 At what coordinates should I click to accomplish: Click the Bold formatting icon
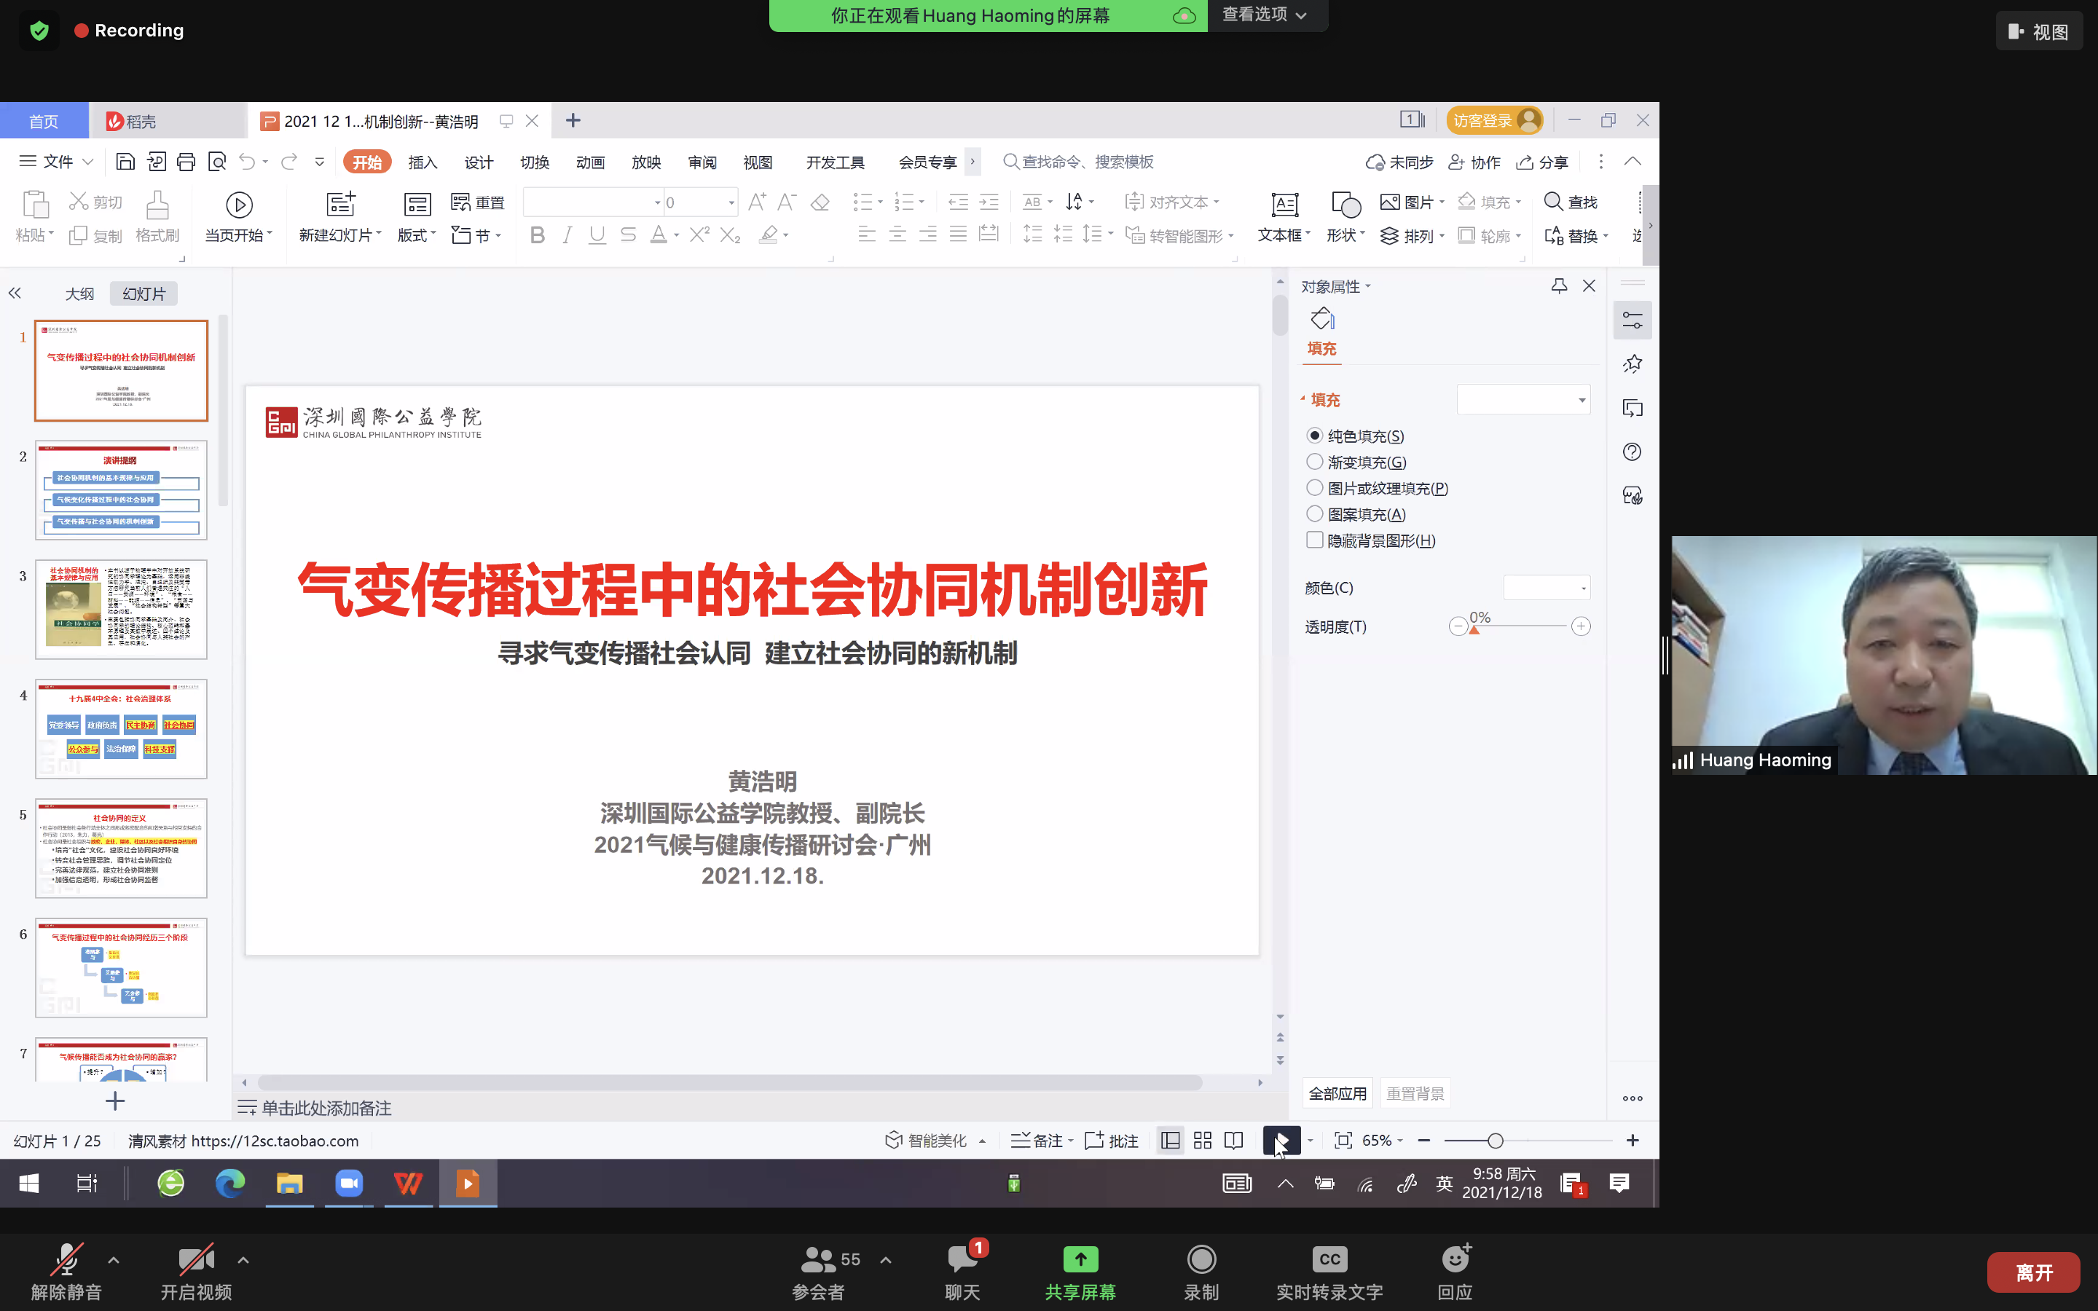(x=537, y=235)
